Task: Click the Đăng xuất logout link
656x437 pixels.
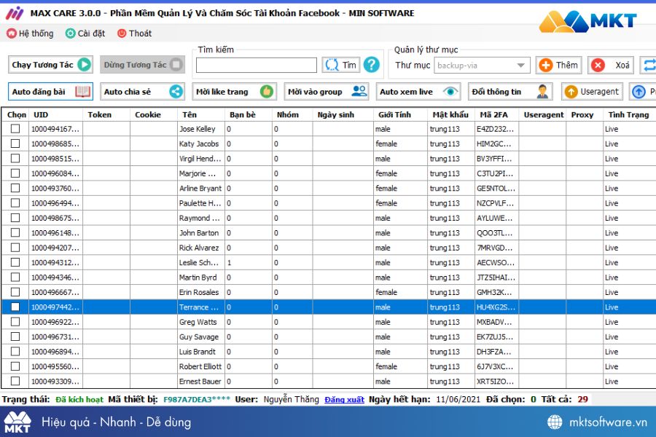Action: (x=344, y=399)
